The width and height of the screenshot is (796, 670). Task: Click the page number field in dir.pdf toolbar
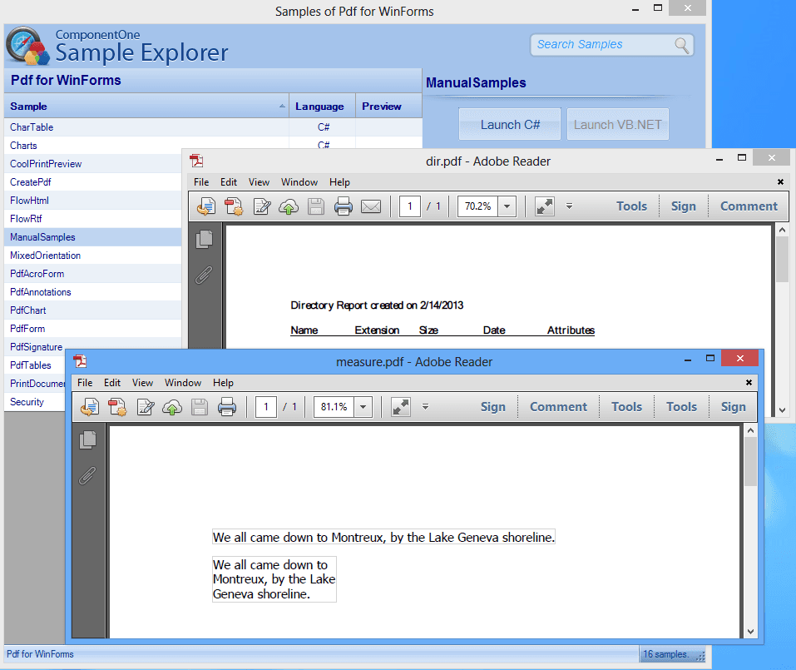point(410,206)
